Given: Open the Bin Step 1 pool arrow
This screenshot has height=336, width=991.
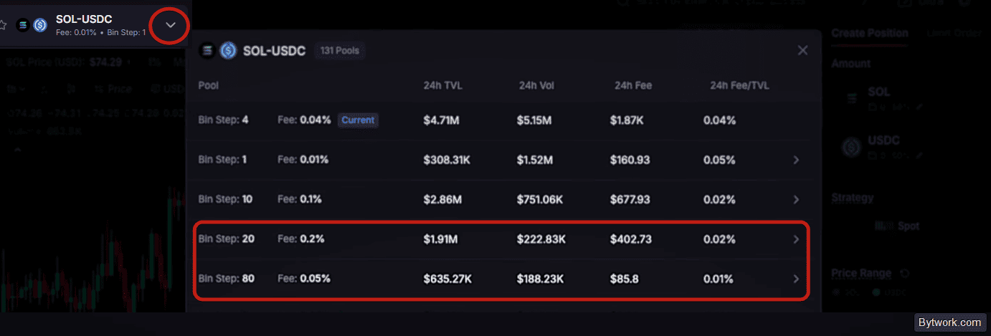Looking at the screenshot, I should [x=796, y=160].
